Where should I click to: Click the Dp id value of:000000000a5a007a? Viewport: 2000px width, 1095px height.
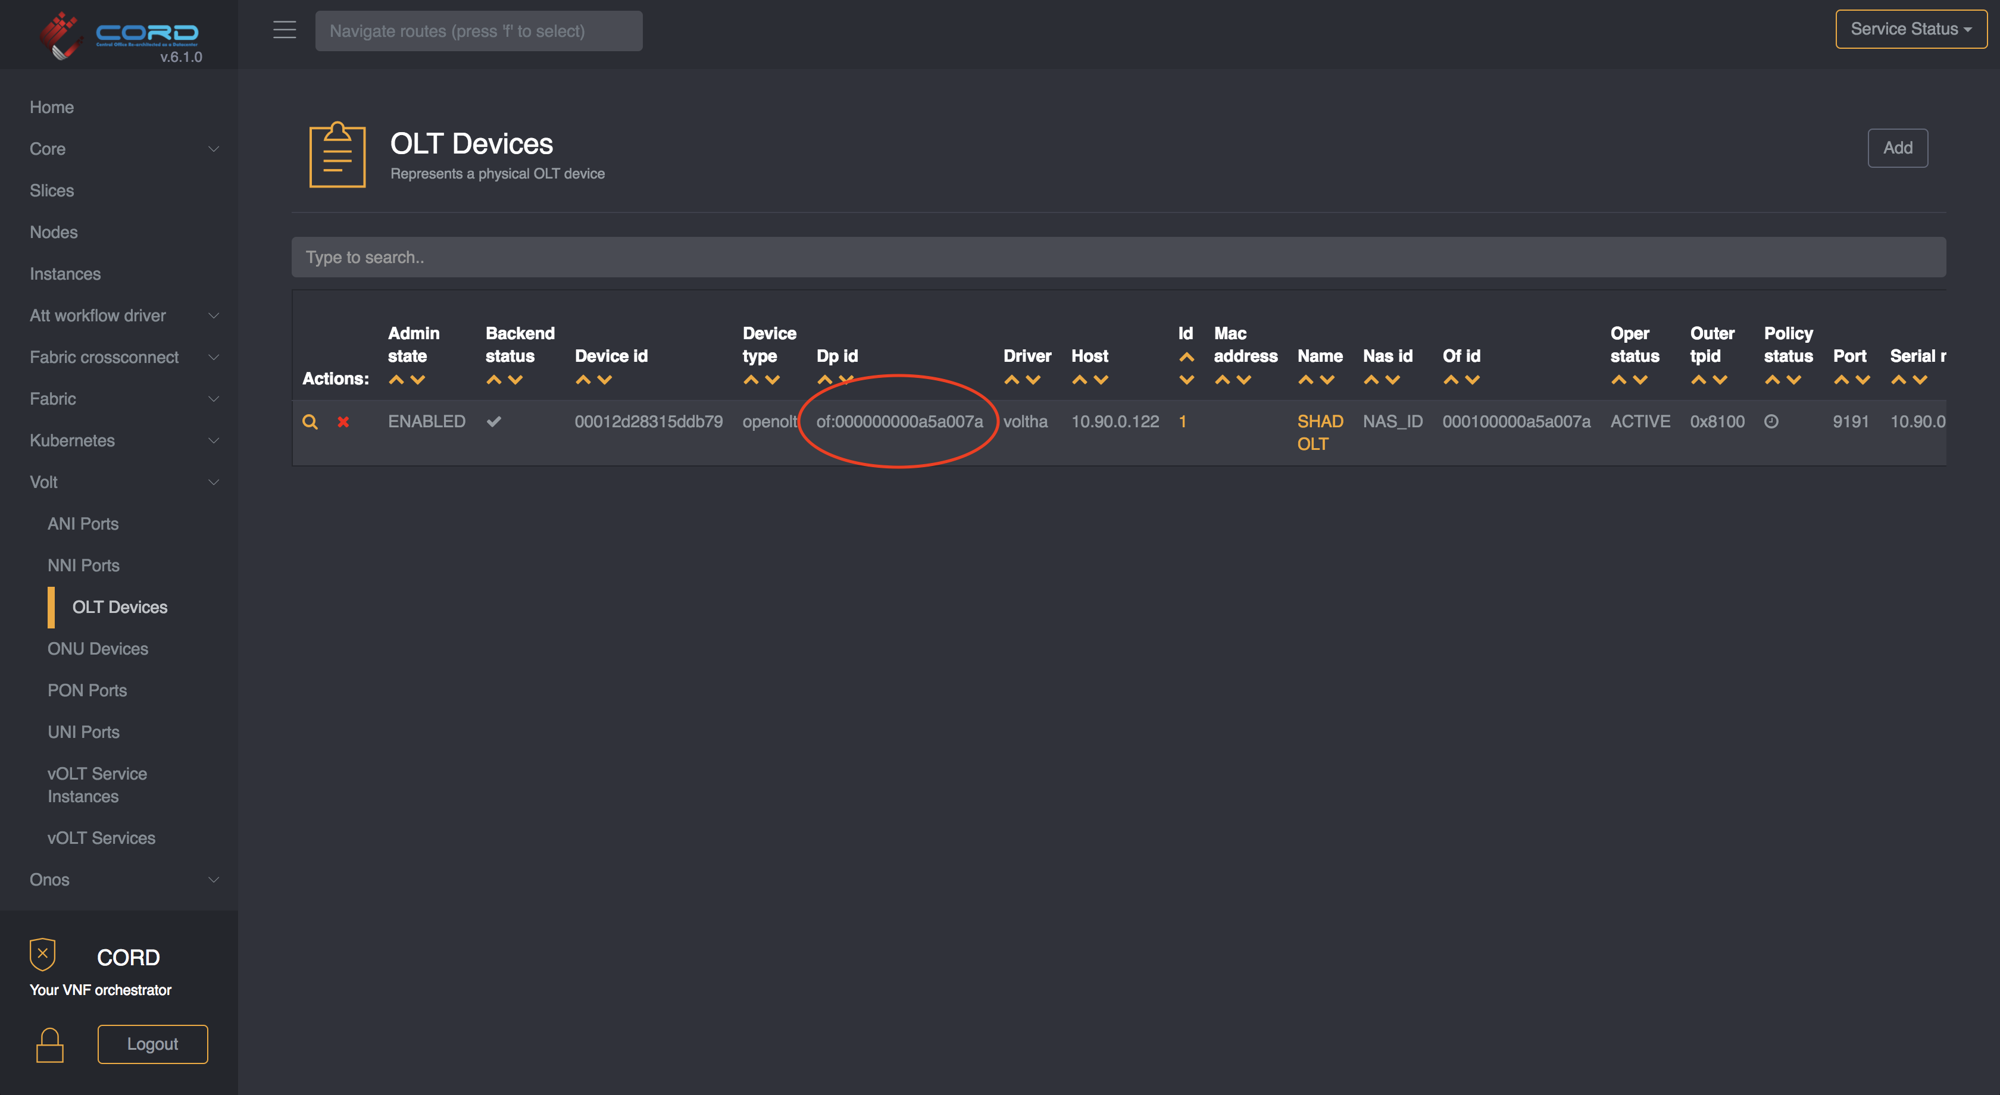pyautogui.click(x=899, y=421)
